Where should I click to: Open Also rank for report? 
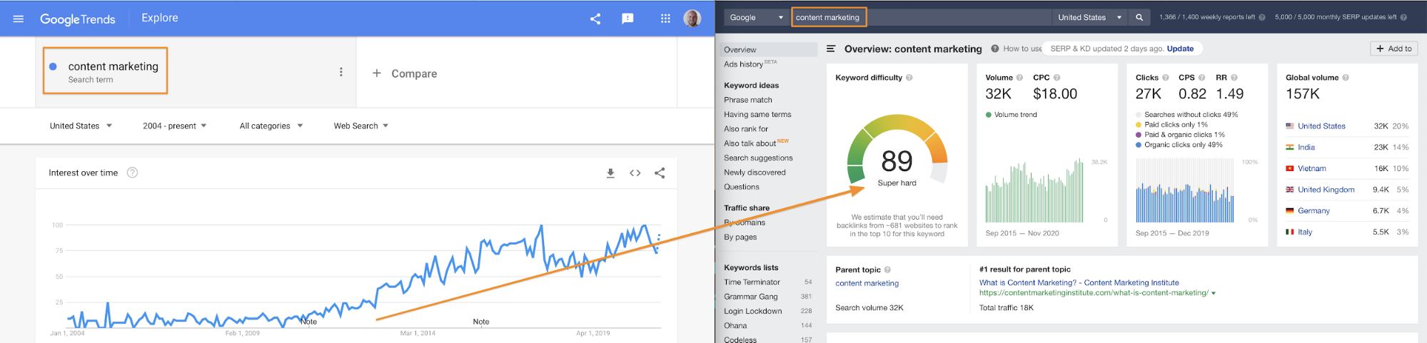[x=746, y=129]
